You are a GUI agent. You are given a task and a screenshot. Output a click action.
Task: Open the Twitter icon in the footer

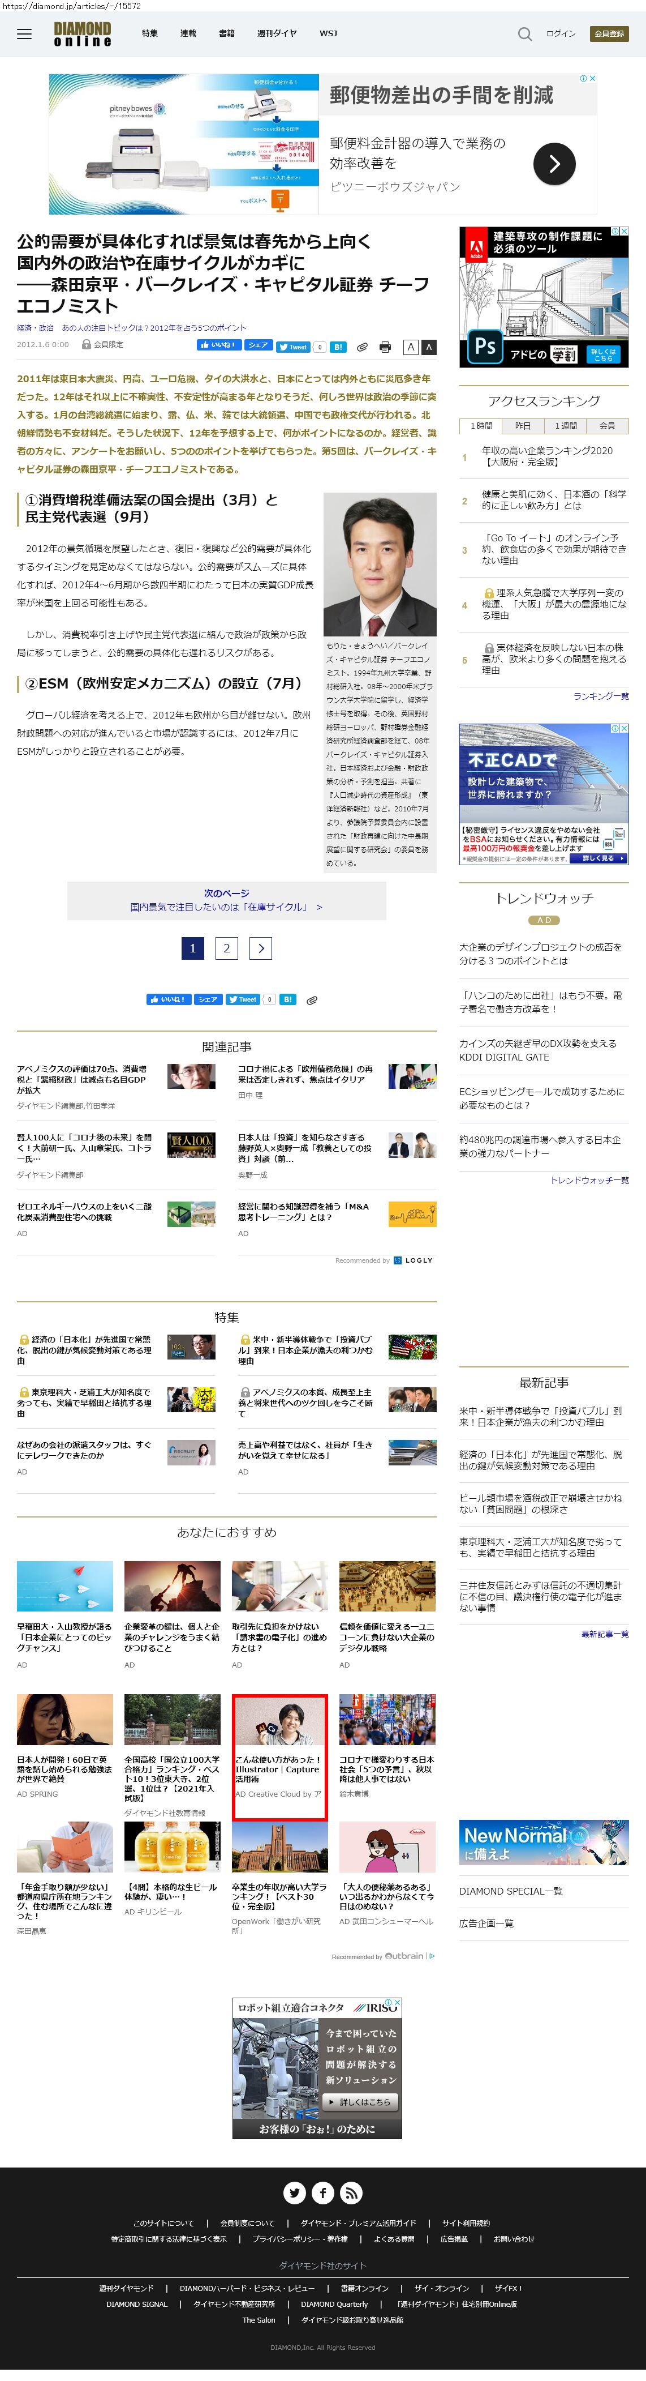pos(294,2191)
